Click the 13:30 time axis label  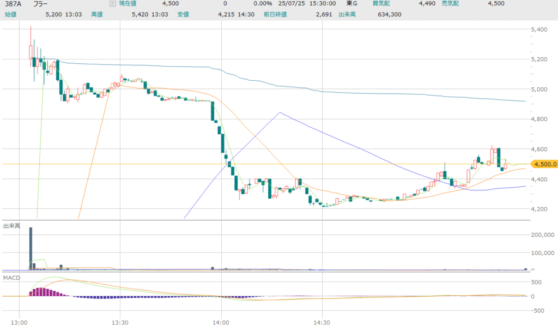[x=120, y=322]
